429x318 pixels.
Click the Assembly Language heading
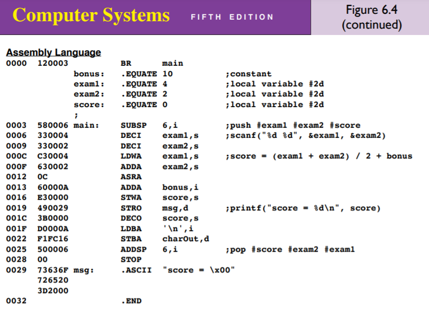[x=52, y=52]
